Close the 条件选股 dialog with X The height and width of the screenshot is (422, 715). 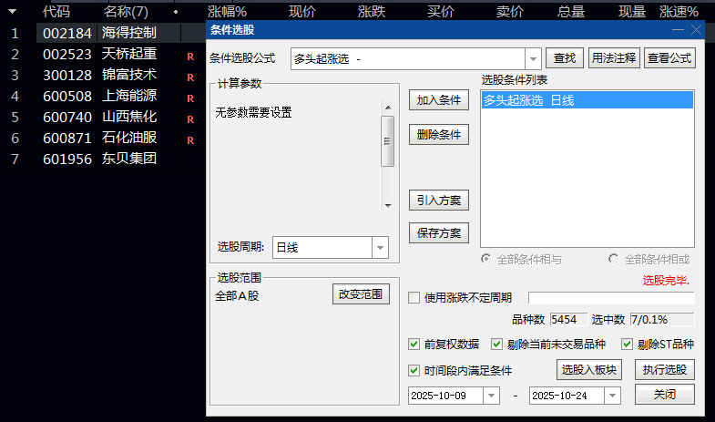click(x=696, y=30)
